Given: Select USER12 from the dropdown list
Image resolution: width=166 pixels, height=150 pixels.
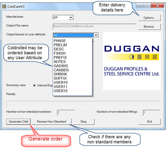Looking at the screenshot, I should pyautogui.click(x=61, y=91).
